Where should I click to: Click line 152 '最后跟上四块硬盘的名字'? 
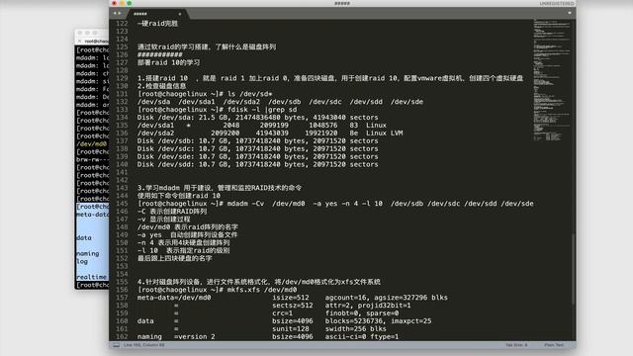point(174,258)
